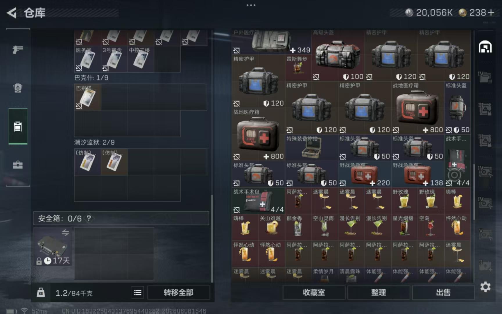Add more currency with the plus sign
The height and width of the screenshot is (314, 502).
point(491,13)
